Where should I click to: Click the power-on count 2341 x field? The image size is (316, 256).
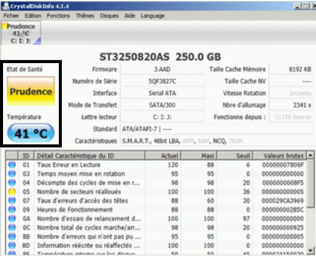(291, 105)
